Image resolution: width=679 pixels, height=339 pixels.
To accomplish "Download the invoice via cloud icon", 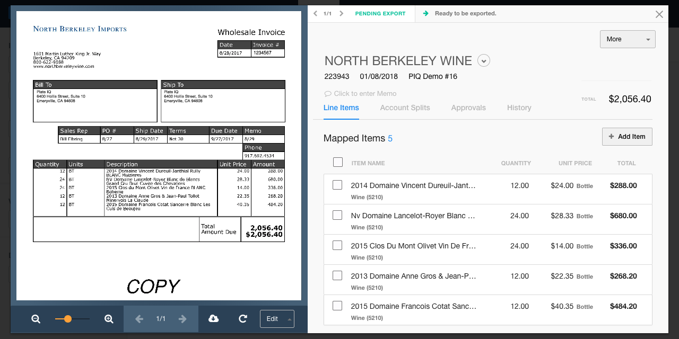I will click(x=213, y=318).
